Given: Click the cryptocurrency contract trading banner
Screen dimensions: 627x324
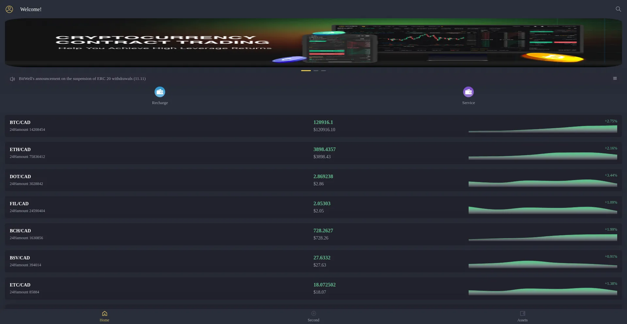Looking at the screenshot, I should tap(313, 42).
